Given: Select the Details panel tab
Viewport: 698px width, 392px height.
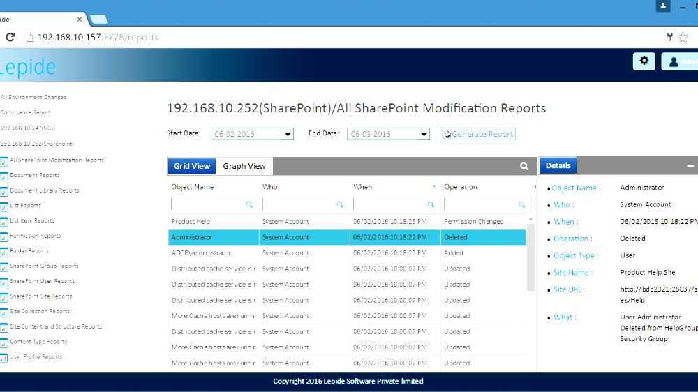Looking at the screenshot, I should pyautogui.click(x=558, y=165).
